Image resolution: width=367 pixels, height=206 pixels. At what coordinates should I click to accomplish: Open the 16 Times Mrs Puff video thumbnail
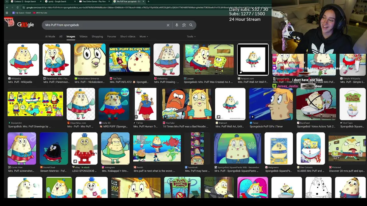187,104
